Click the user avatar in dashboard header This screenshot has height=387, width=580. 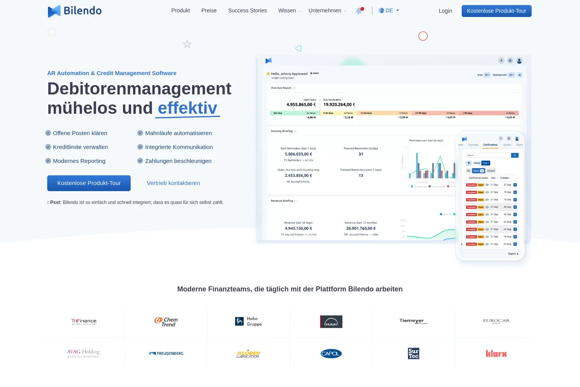click(x=519, y=61)
